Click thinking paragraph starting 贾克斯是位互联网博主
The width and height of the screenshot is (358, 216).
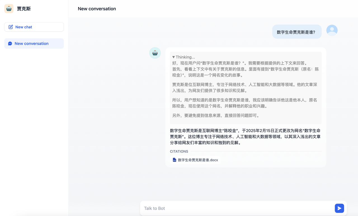click(x=244, y=88)
